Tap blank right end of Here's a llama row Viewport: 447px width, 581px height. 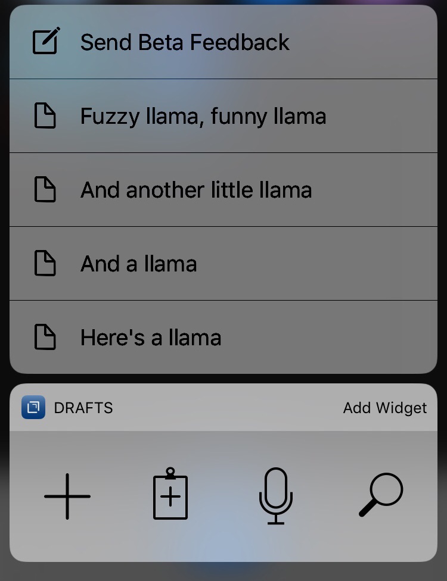[370, 338]
